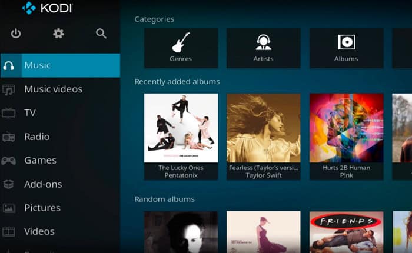Click the Pictures sidebar icon
Screen dimensions: 412x253
9,208
